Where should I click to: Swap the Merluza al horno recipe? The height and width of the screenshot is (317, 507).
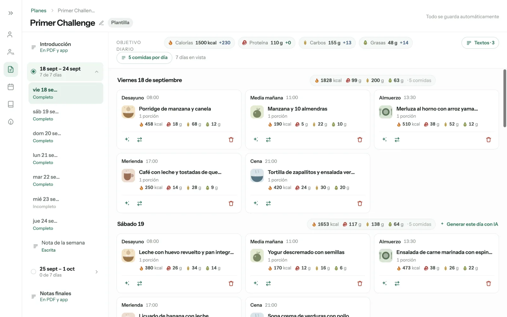pyautogui.click(x=397, y=139)
